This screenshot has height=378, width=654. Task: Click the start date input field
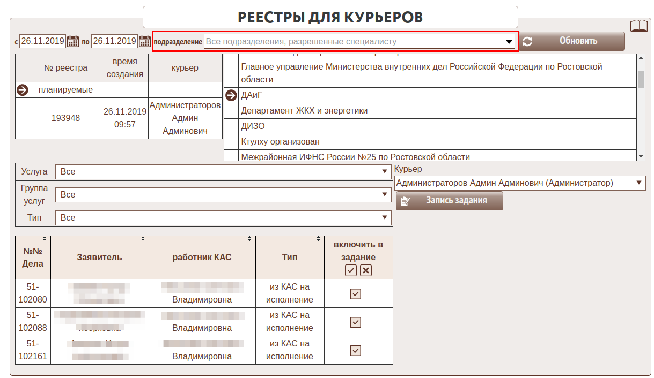point(43,41)
